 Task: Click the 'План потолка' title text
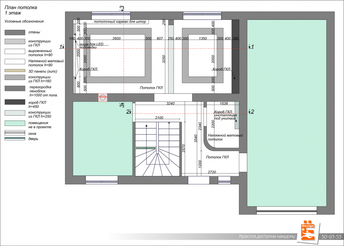(x=21, y=7)
